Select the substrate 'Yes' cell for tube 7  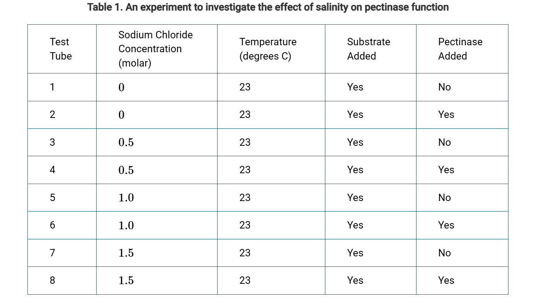click(x=355, y=253)
